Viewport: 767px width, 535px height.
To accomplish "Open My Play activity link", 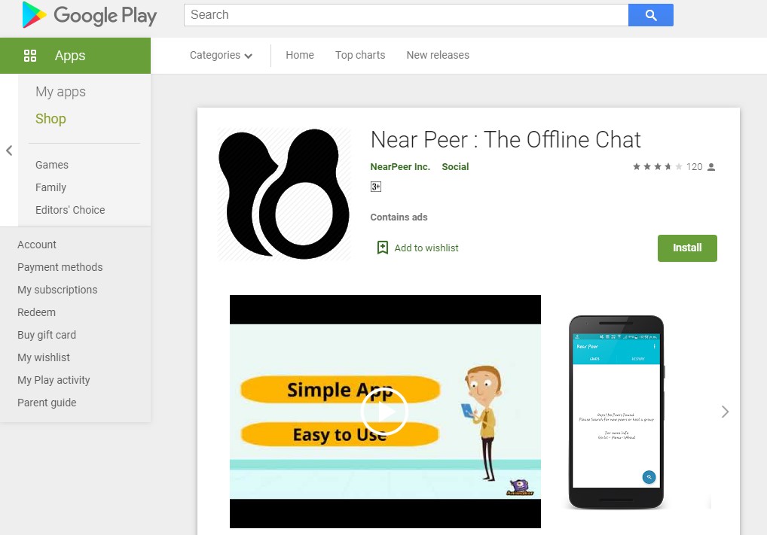I will click(x=53, y=380).
